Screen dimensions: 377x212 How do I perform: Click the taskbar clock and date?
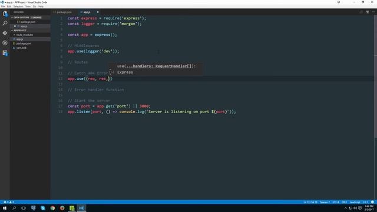tap(369, 208)
